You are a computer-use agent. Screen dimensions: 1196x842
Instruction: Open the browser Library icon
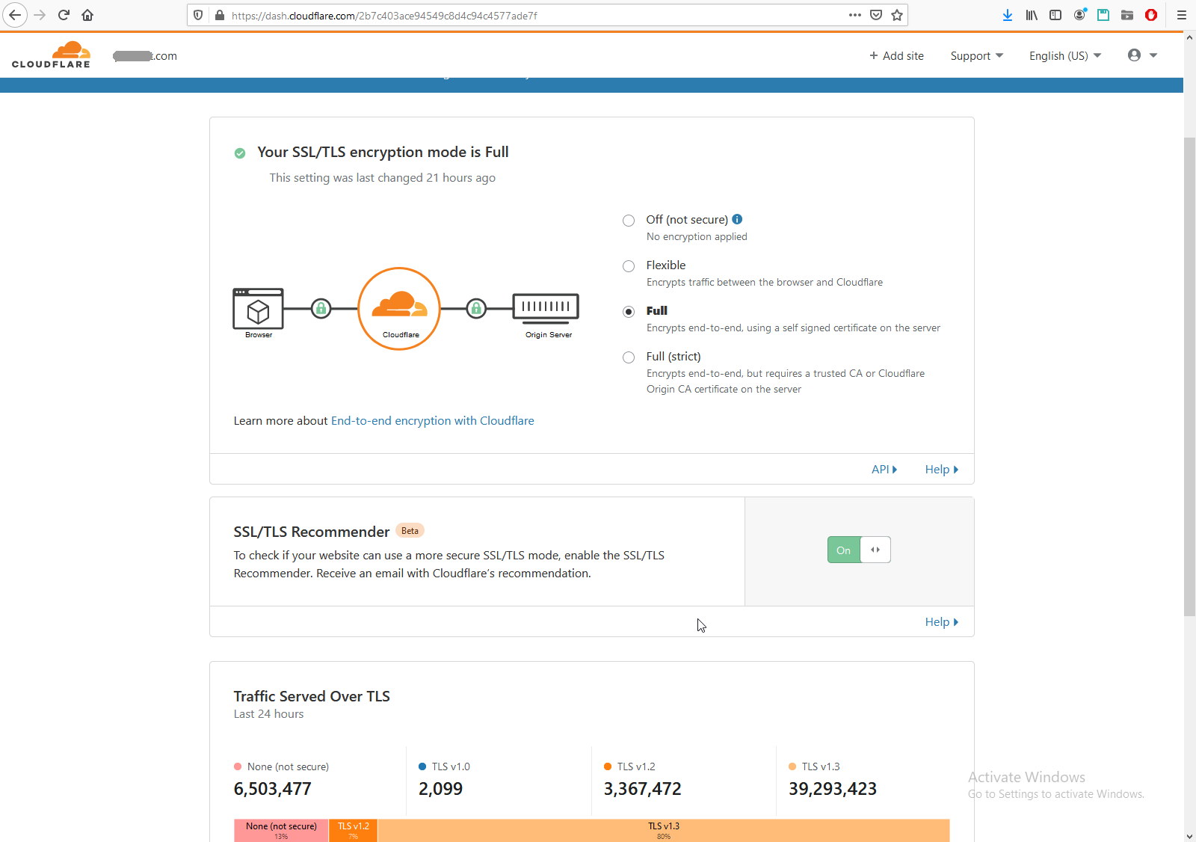[1032, 15]
